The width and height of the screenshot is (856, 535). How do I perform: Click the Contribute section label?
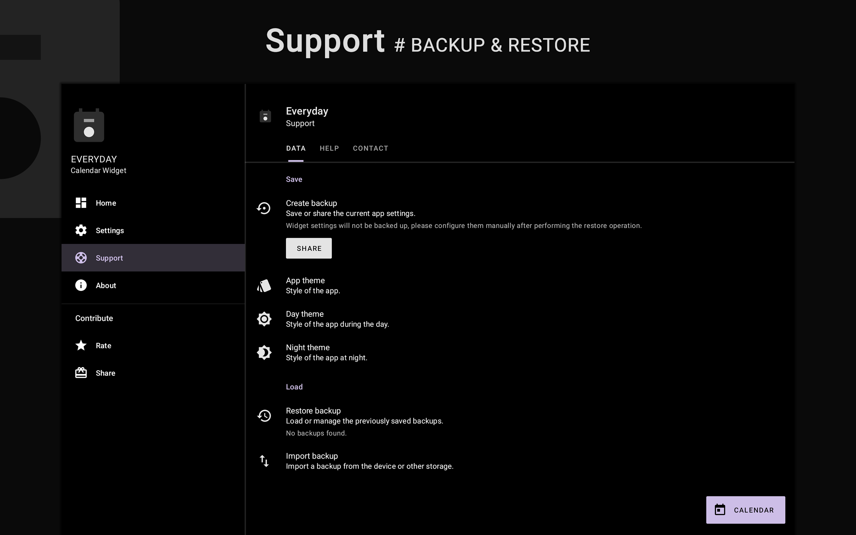[94, 318]
